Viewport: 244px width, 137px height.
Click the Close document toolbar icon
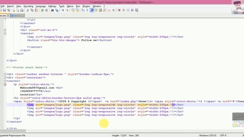(x=14, y=10)
